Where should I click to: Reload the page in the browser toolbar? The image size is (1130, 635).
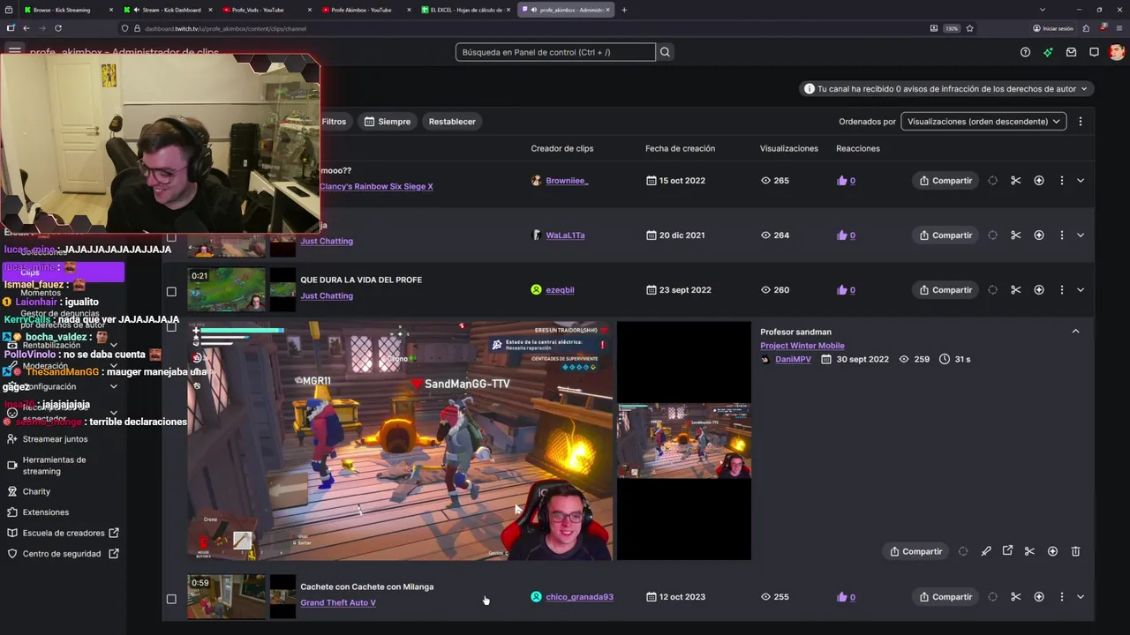pyautogui.click(x=58, y=28)
